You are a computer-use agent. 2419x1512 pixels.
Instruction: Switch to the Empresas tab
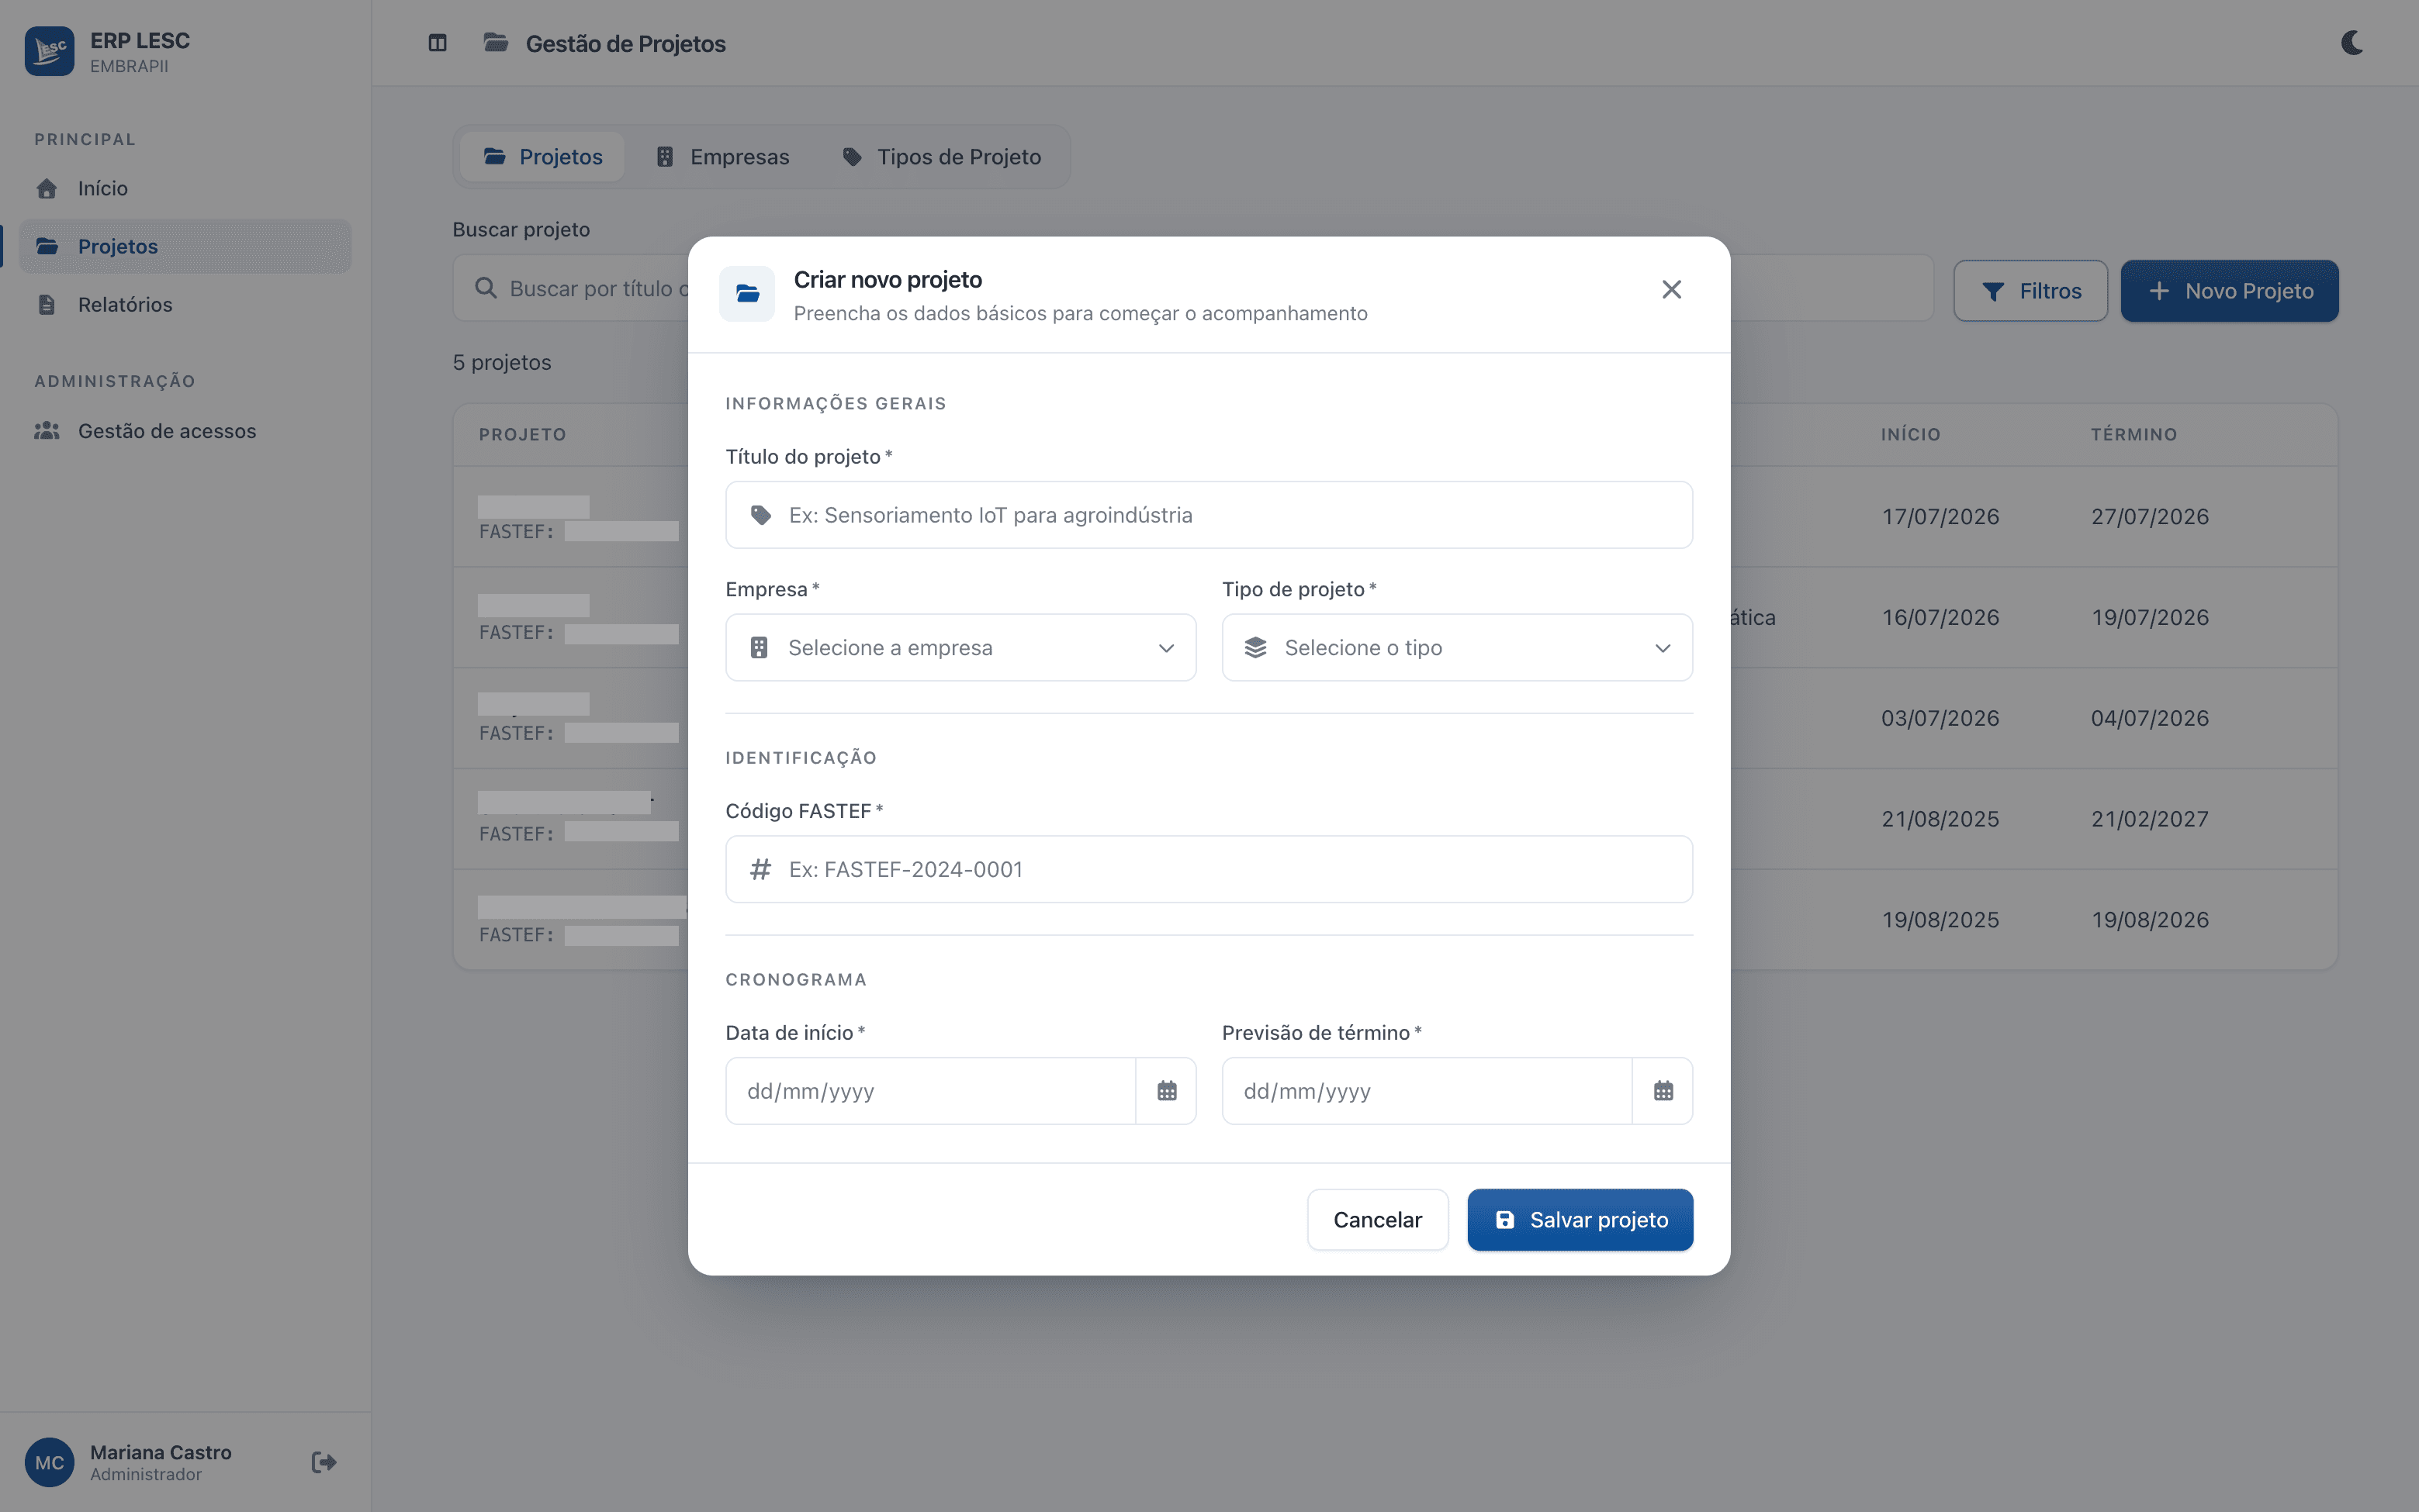(722, 157)
